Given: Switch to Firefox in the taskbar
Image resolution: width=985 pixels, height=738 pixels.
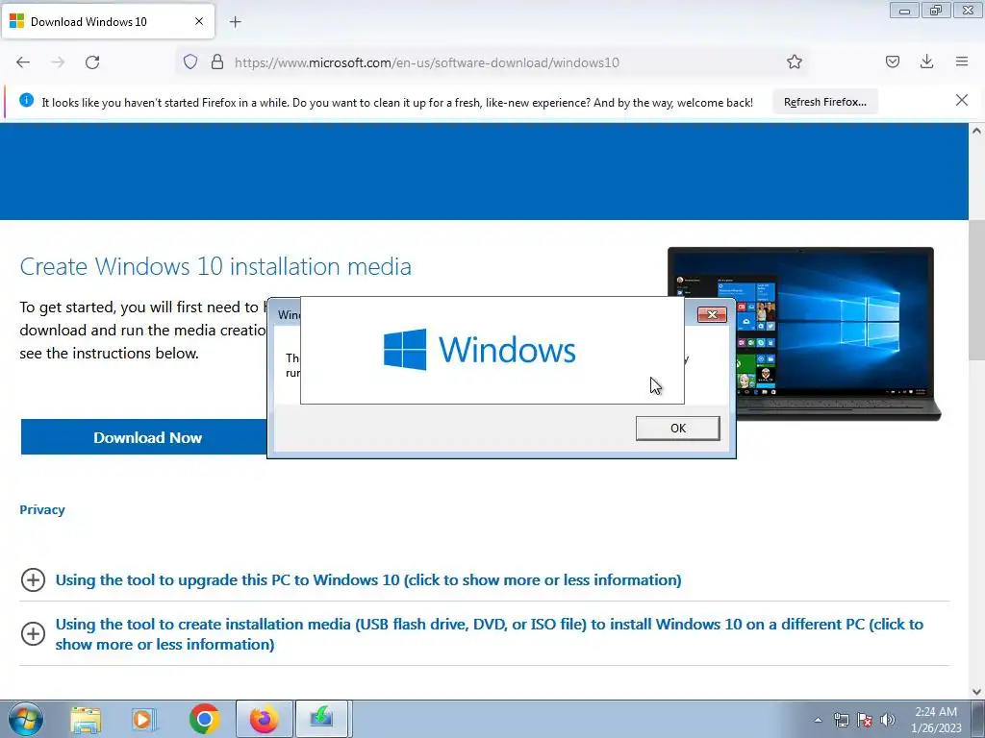Looking at the screenshot, I should [x=264, y=719].
